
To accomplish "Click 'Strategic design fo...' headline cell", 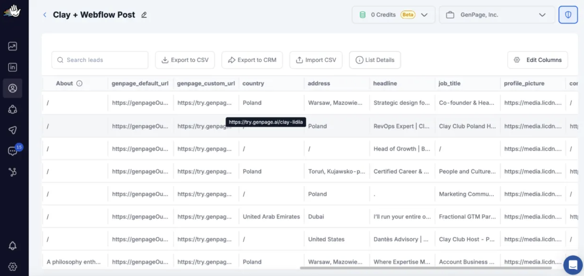I will (x=402, y=103).
